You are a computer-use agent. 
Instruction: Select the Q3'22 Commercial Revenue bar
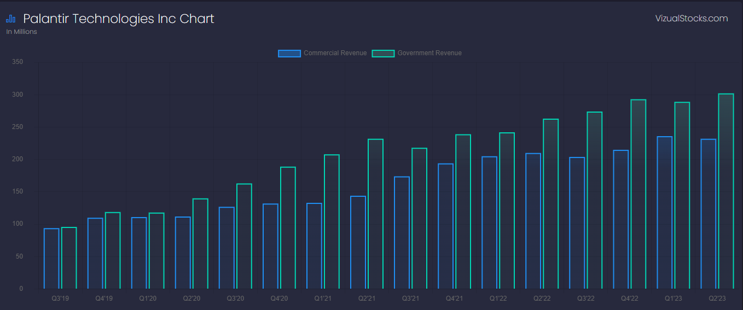coord(577,223)
